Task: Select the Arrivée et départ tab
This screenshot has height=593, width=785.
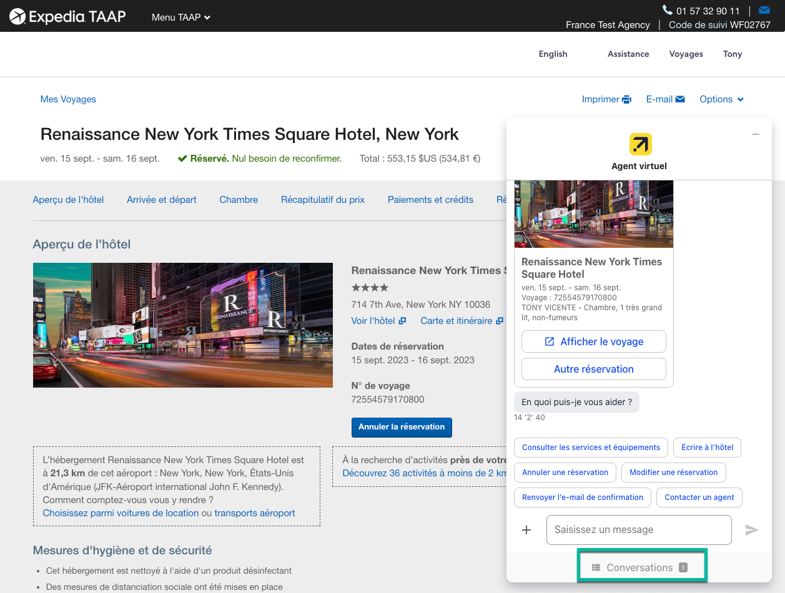Action: 162,200
